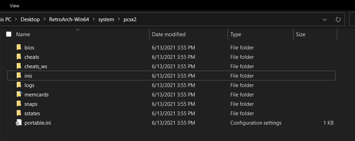The height and width of the screenshot is (141, 355).
Task: Open the View ribbon tab
Action: click(15, 6)
